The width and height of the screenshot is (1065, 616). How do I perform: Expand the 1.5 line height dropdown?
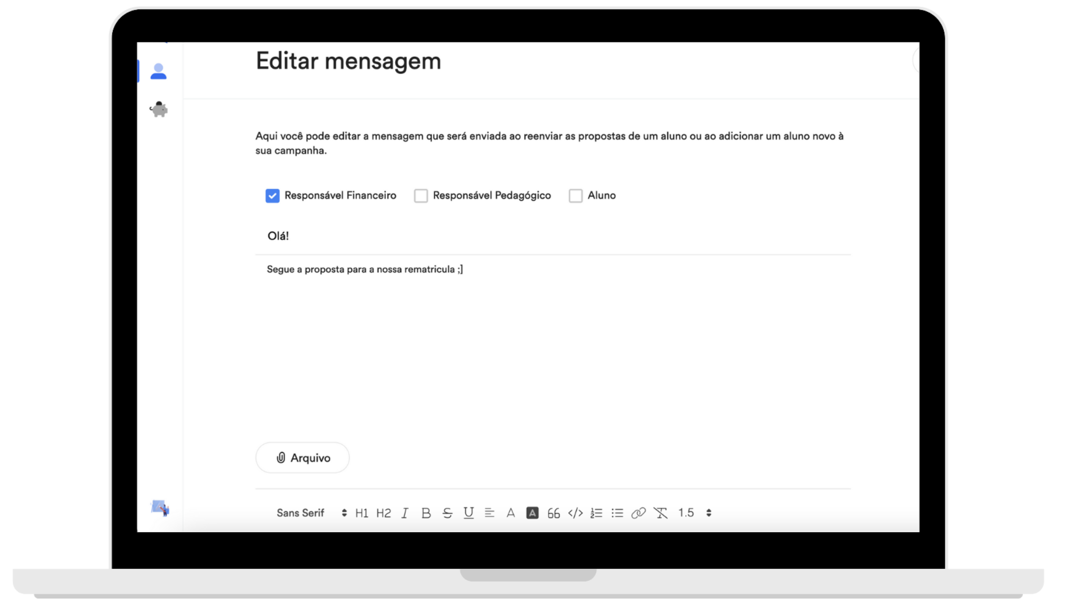pos(695,513)
